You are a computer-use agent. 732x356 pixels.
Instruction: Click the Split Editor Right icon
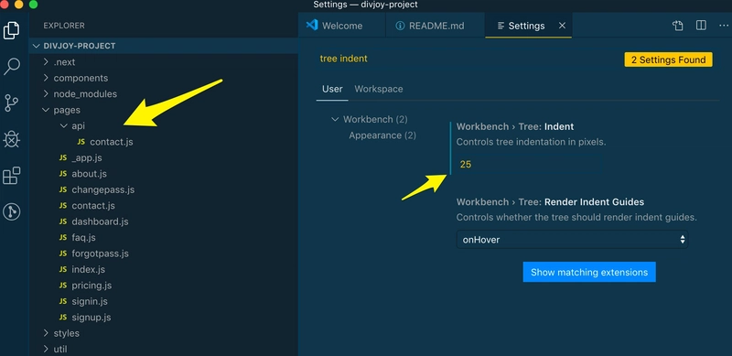click(x=701, y=26)
